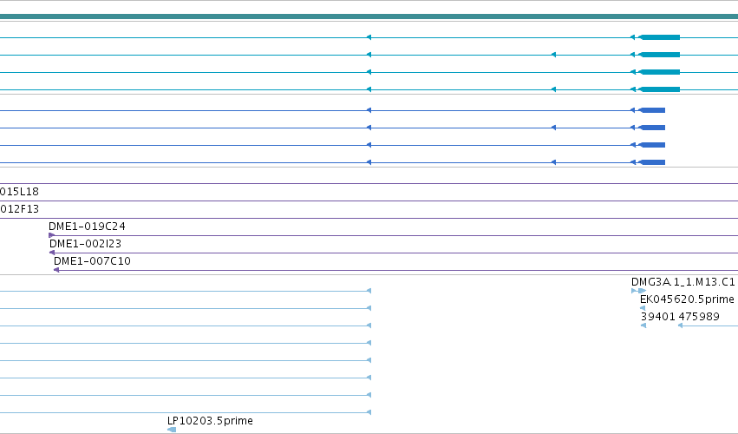The height and width of the screenshot is (434, 738).
Task: Pick the DME1-007C10 feature label
Action: 92,261
